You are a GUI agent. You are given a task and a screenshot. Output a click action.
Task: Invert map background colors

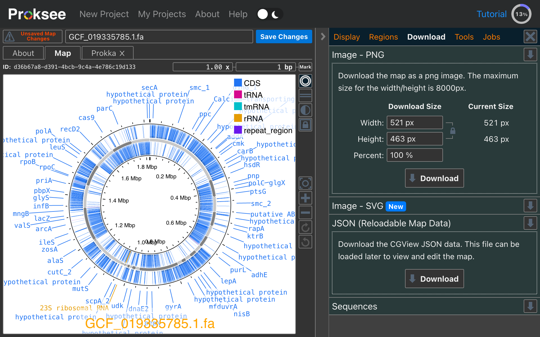tap(305, 110)
